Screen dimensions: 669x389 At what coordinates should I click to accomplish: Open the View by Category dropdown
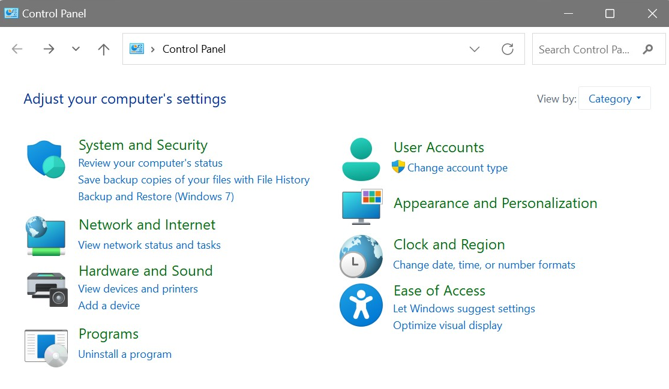pos(614,99)
